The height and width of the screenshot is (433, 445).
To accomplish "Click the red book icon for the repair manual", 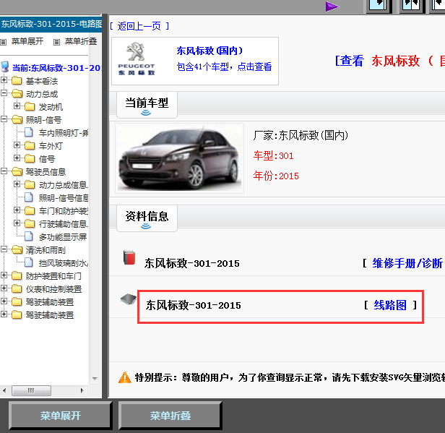I will tap(129, 257).
